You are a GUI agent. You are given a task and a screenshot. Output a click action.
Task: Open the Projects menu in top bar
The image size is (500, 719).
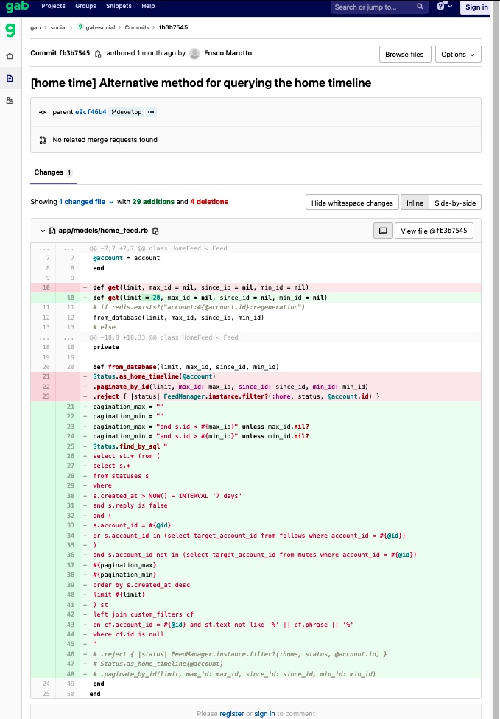53,7
